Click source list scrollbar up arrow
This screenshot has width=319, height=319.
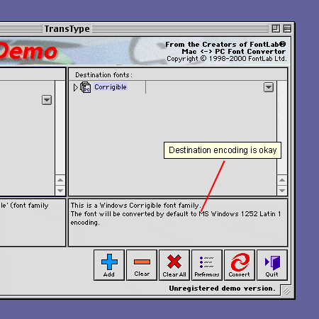(60, 180)
